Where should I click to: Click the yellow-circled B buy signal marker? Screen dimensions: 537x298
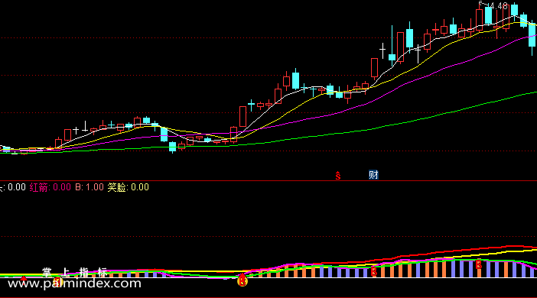tap(242, 281)
